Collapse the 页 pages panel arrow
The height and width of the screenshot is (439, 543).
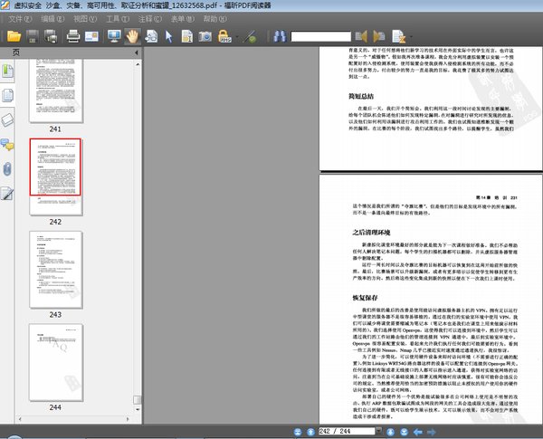(137, 52)
